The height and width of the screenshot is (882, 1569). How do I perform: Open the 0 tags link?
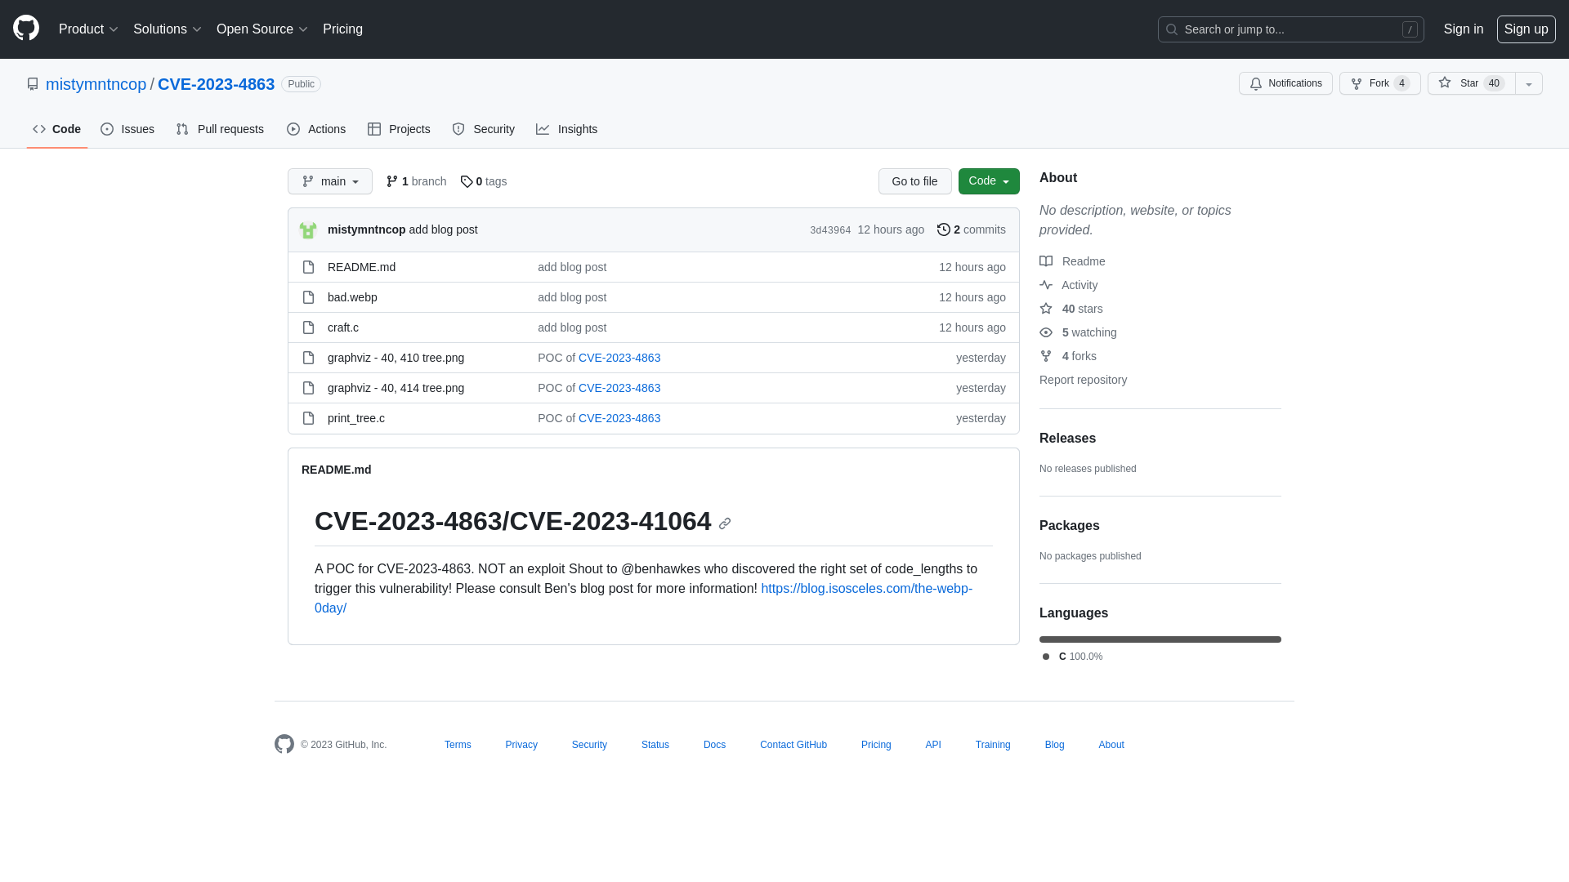pos(484,181)
